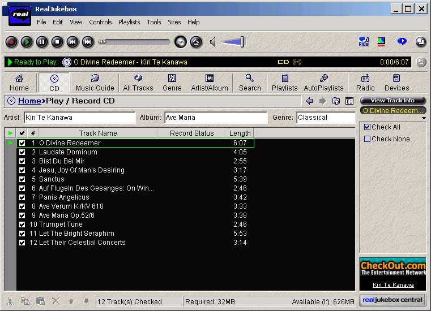Image resolution: width=431 pixels, height=311 pixels.
Task: Expand the track info dropdown arrow
Action: point(424,118)
